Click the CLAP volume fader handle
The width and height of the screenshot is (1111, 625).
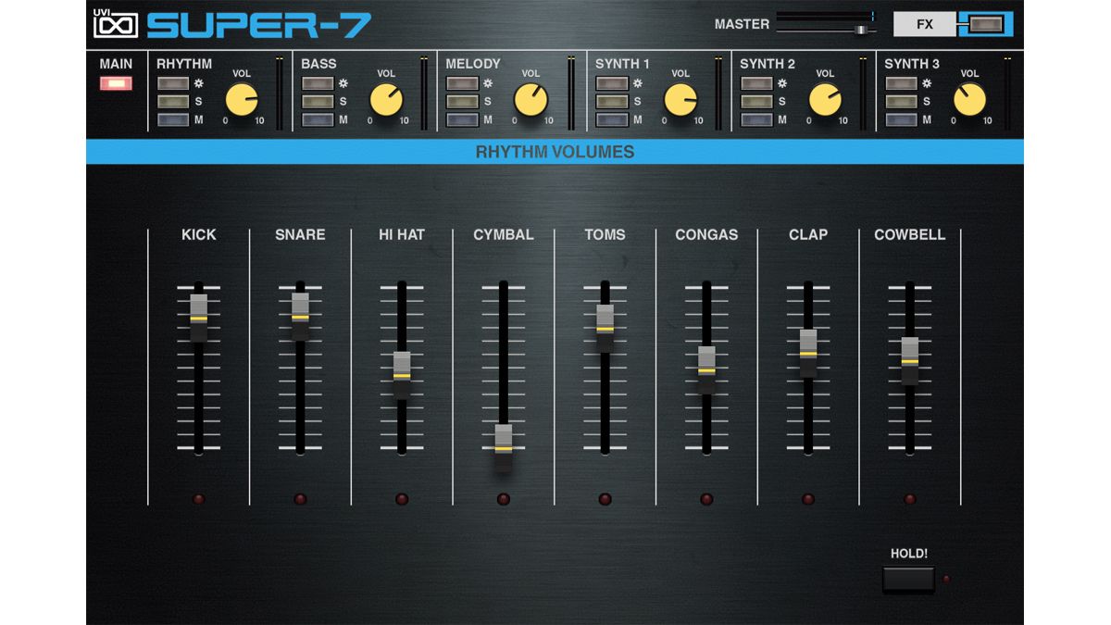pos(808,353)
